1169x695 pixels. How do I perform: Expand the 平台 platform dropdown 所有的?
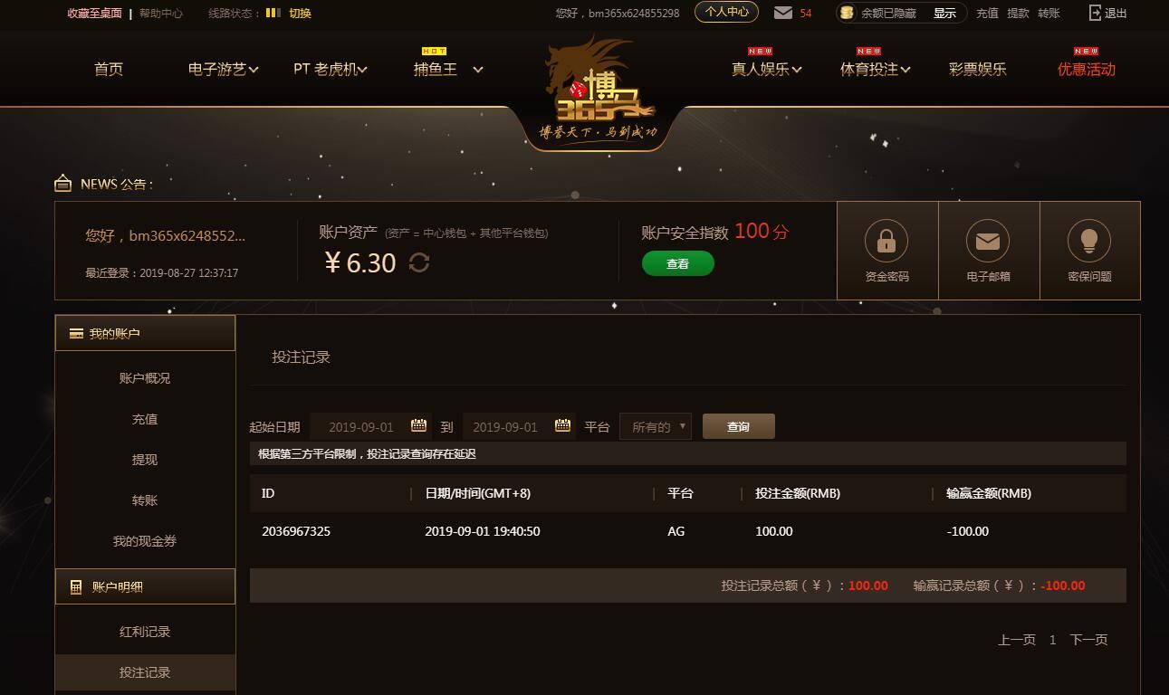pos(656,426)
